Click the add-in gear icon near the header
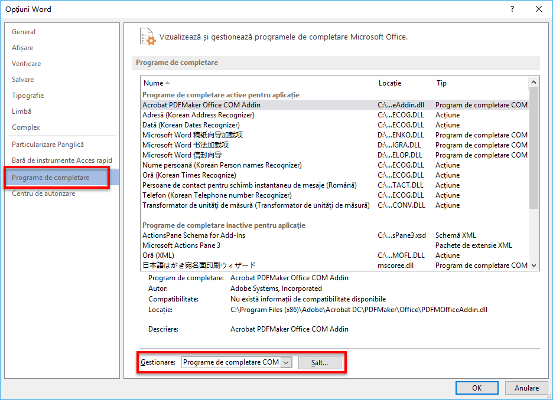 (x=147, y=36)
